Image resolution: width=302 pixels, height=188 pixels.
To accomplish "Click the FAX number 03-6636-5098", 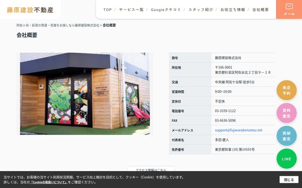I will pos(225,120).
